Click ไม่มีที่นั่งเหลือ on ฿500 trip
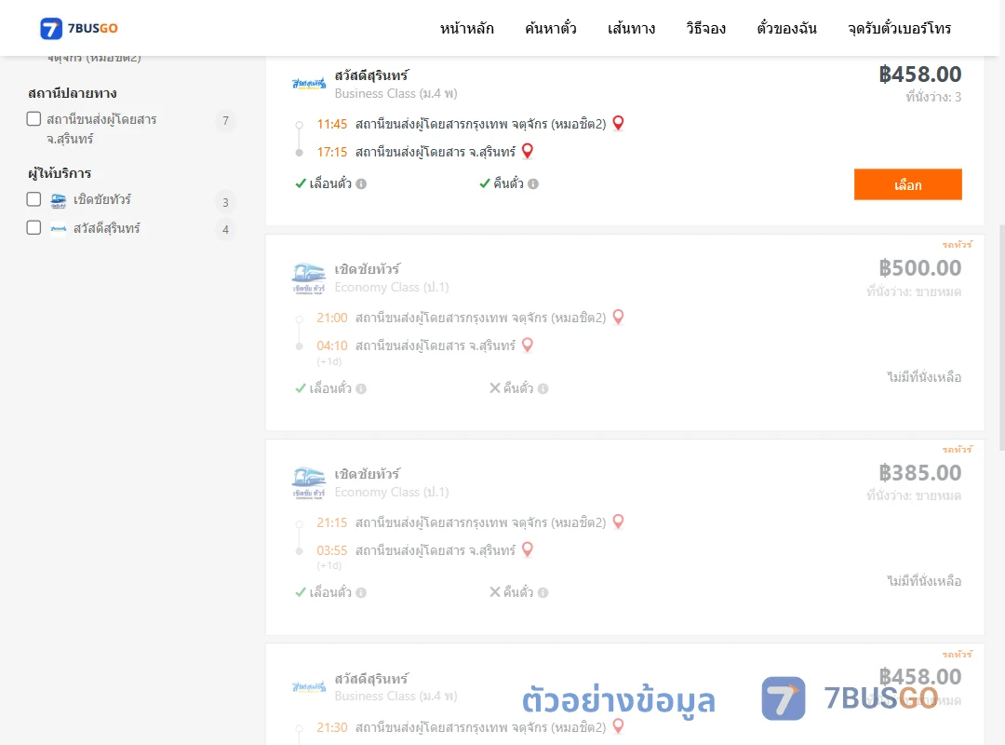 [924, 376]
